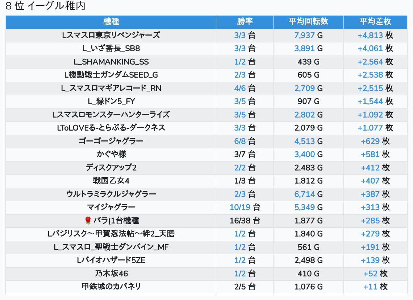Image resolution: width=413 pixels, height=300 pixels.
Task: Select the 'ゴーゴージャグラー' machine name
Action: coord(111,141)
